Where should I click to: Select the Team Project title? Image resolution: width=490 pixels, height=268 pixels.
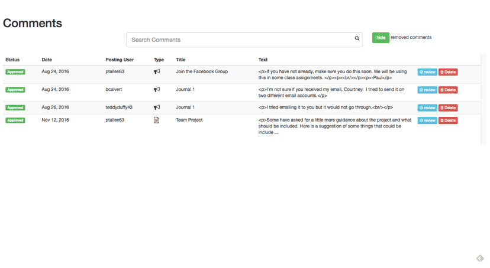(x=189, y=120)
